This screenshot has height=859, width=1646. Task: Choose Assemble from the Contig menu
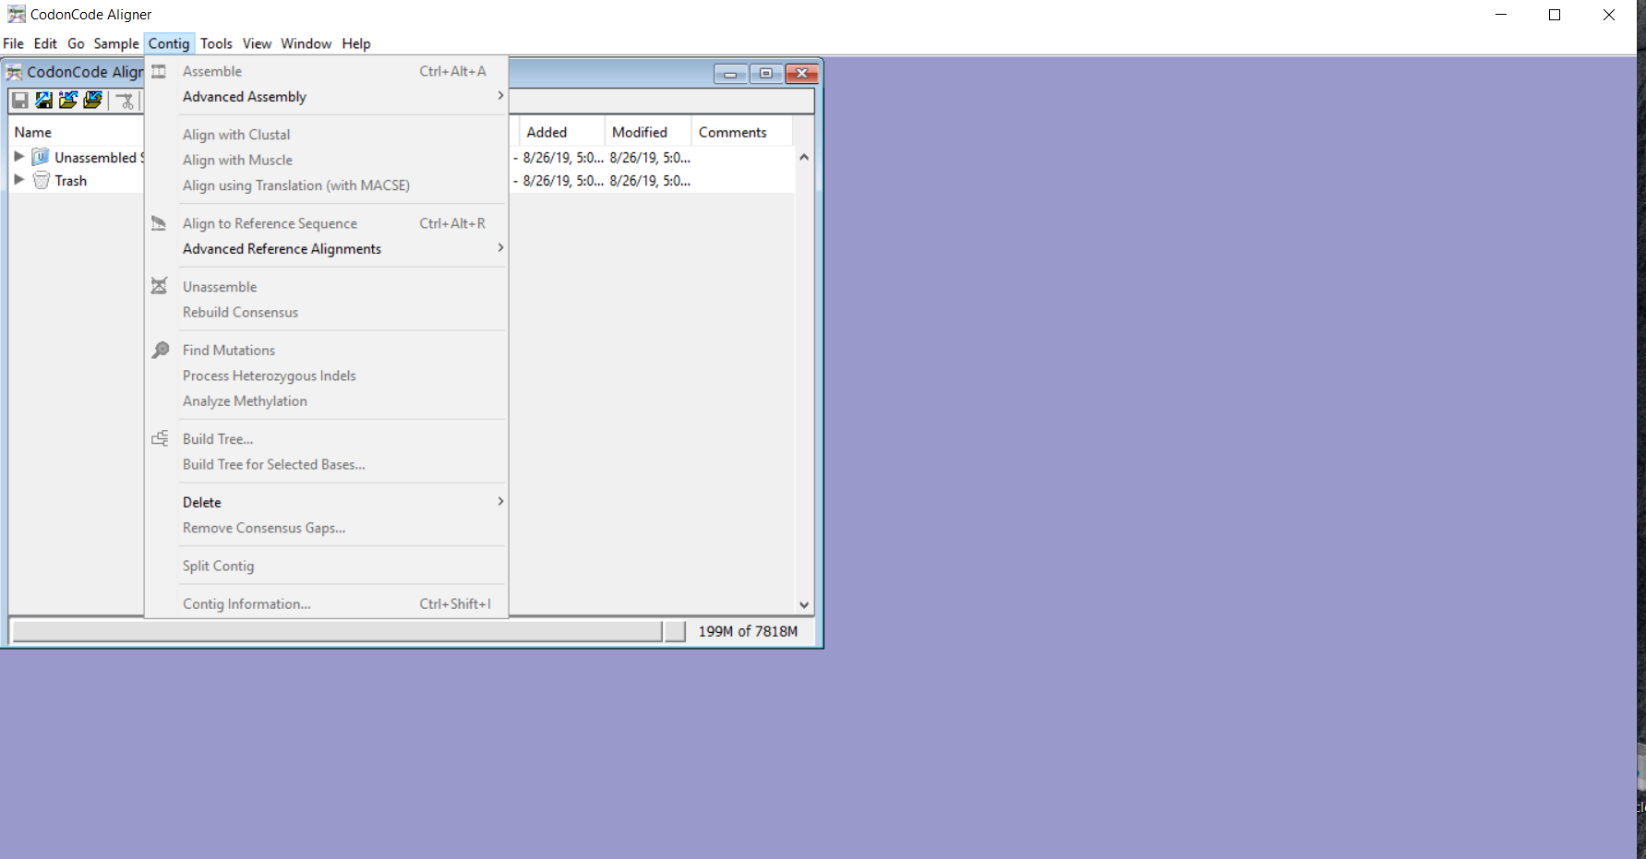point(327,71)
